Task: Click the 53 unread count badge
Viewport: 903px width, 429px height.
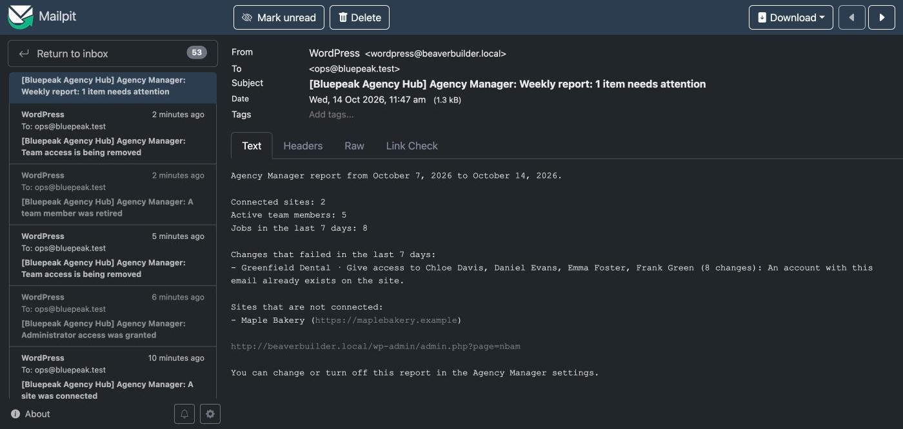Action: [197, 53]
